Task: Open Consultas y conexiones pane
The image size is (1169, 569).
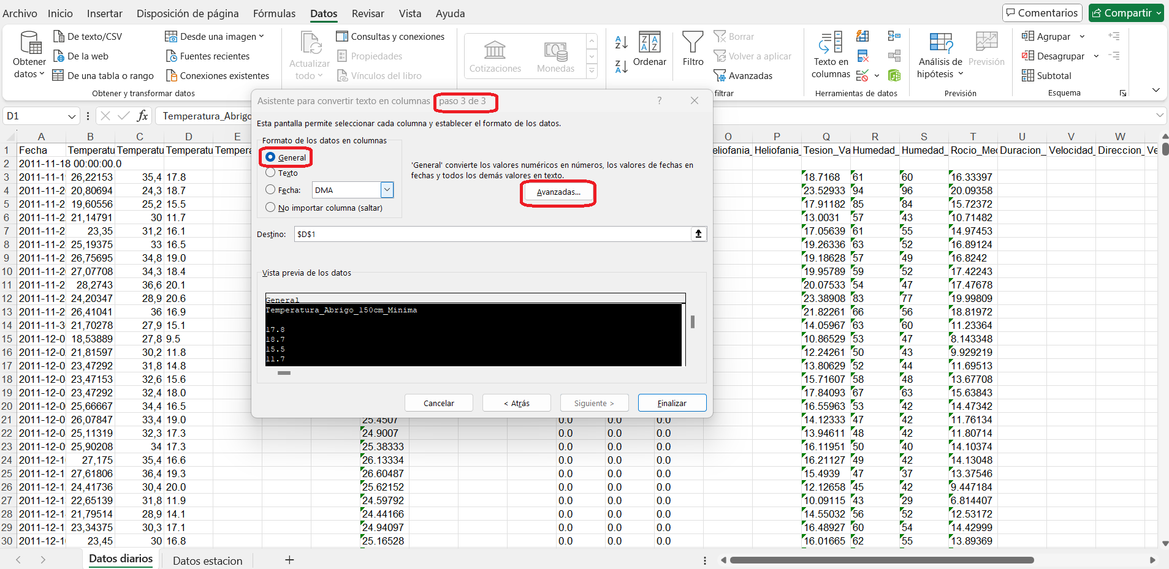Action: 390,37
